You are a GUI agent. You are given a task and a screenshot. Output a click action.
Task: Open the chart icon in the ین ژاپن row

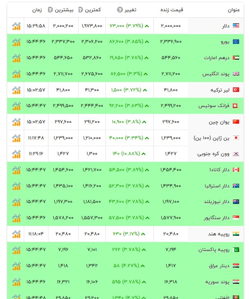16,138
